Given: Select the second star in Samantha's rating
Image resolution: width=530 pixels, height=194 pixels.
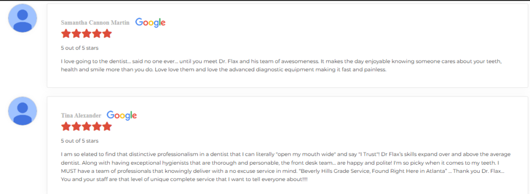Looking at the screenshot, I should (x=76, y=34).
